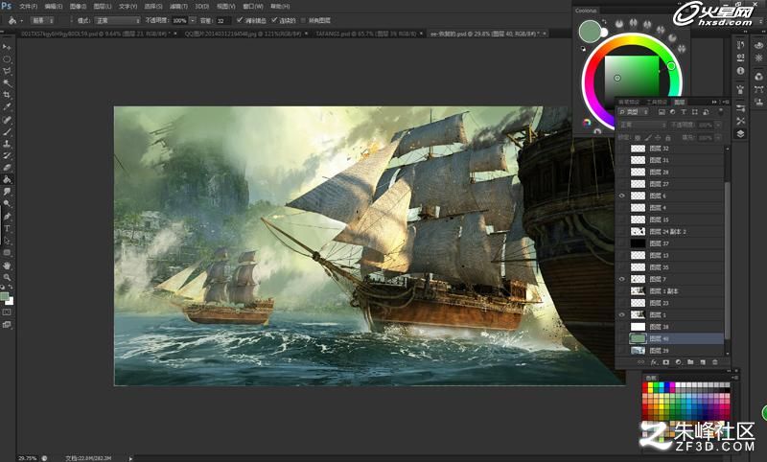
Task: Show layer 40 via visibility box
Action: pyautogui.click(x=622, y=338)
